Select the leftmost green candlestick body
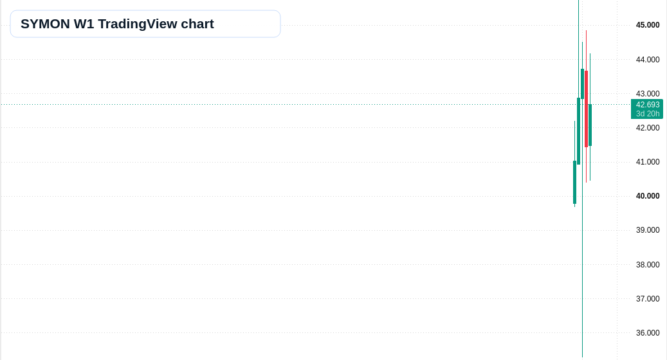 574,183
